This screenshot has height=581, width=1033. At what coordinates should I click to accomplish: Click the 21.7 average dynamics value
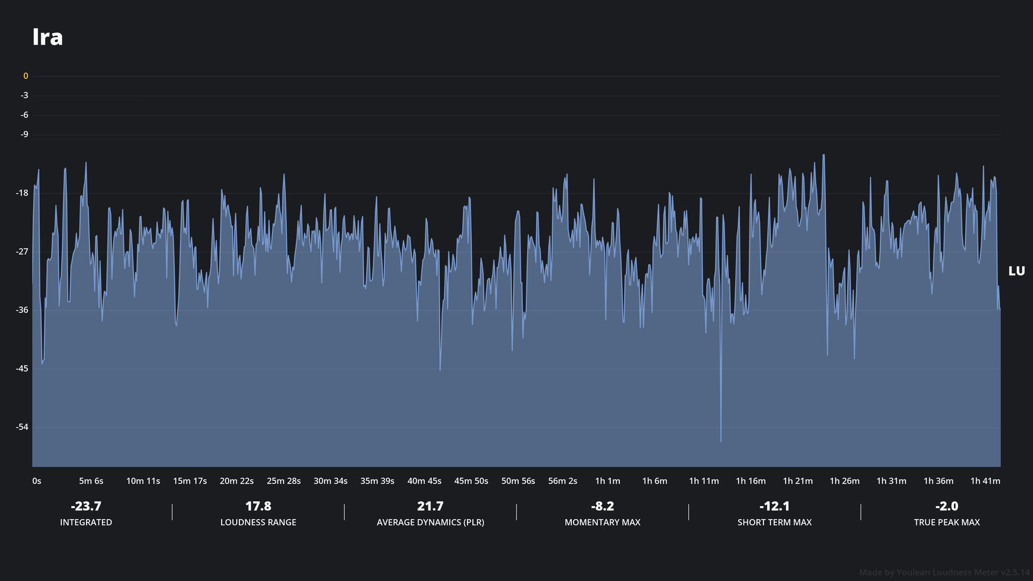tap(430, 506)
